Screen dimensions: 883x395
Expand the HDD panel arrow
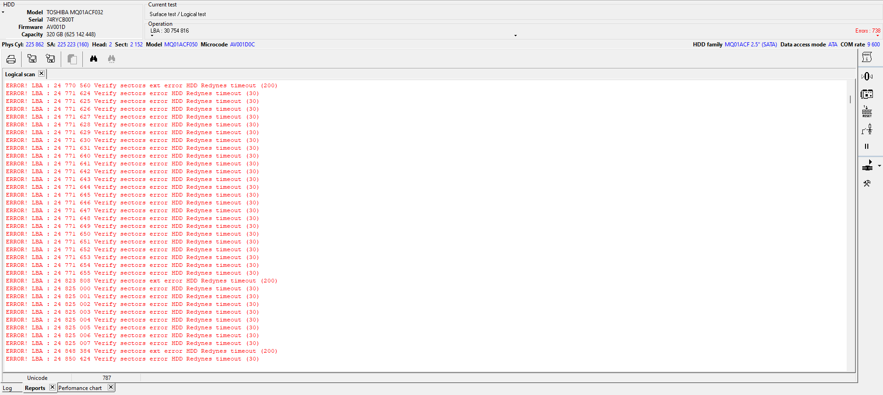tap(3, 12)
